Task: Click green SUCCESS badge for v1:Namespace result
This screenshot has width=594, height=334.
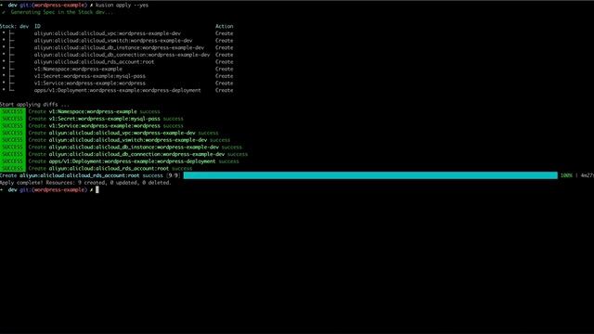Action: coord(13,111)
